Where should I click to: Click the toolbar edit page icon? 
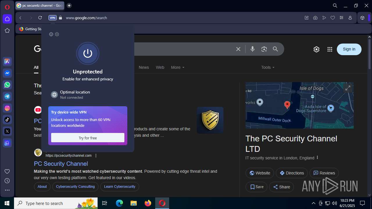click(307, 18)
